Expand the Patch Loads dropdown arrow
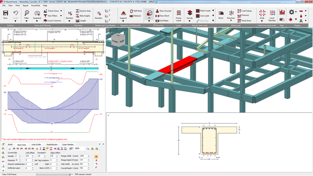Image resolution: width=313 pixels, height=176 pixels. [213, 10]
